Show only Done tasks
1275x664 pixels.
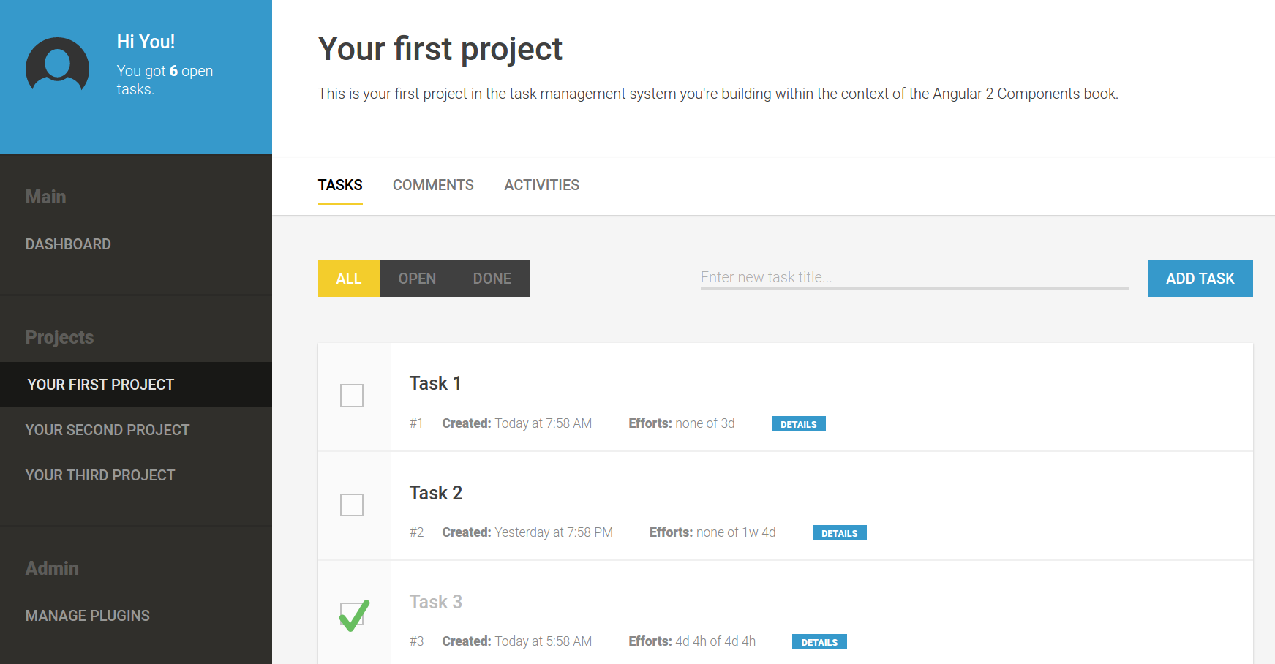coord(492,279)
